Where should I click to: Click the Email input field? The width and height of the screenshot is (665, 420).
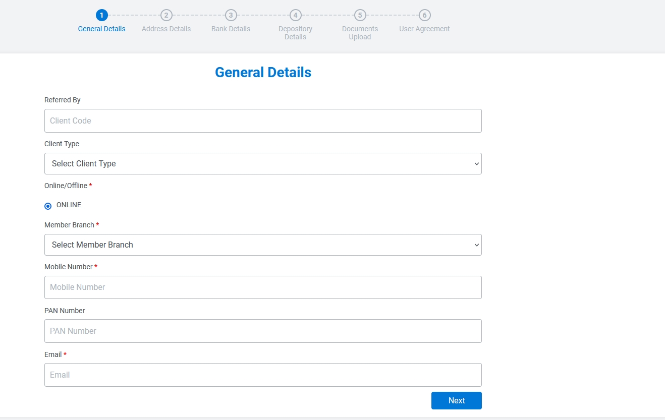tap(263, 375)
